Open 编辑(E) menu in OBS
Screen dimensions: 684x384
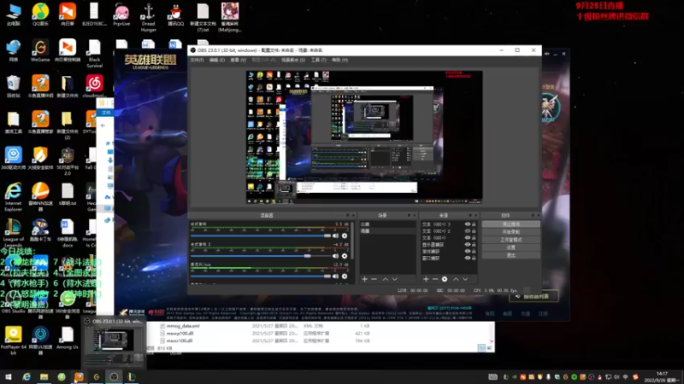[x=217, y=60]
